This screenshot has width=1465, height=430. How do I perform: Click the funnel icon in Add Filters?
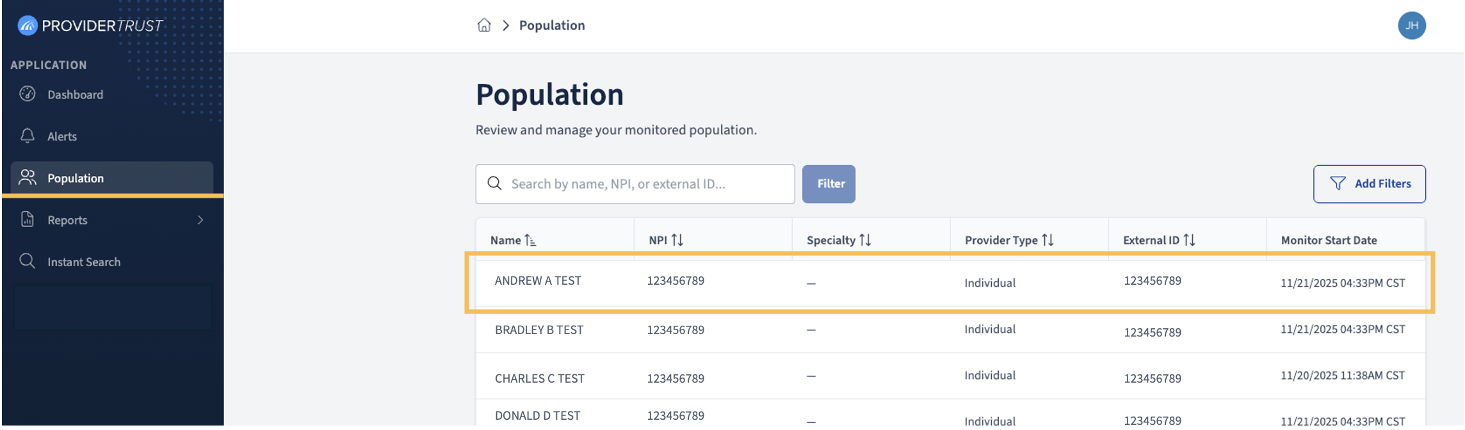click(x=1338, y=184)
